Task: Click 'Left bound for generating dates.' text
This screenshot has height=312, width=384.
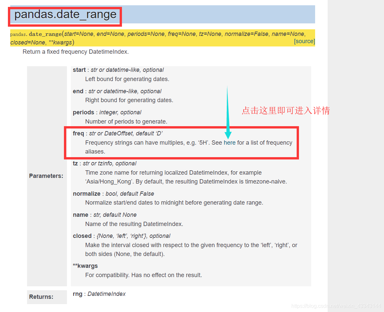Action: point(127,79)
